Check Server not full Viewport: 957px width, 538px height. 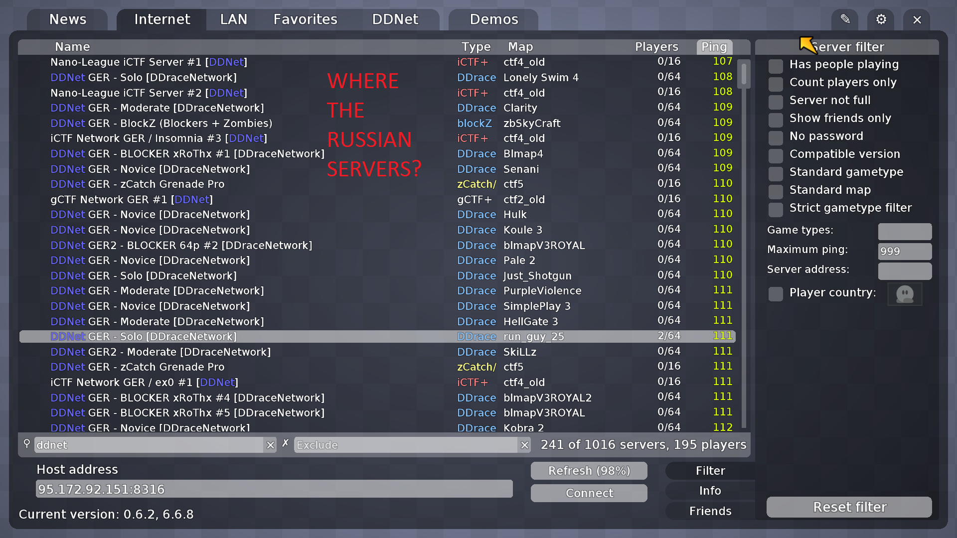pos(776,102)
